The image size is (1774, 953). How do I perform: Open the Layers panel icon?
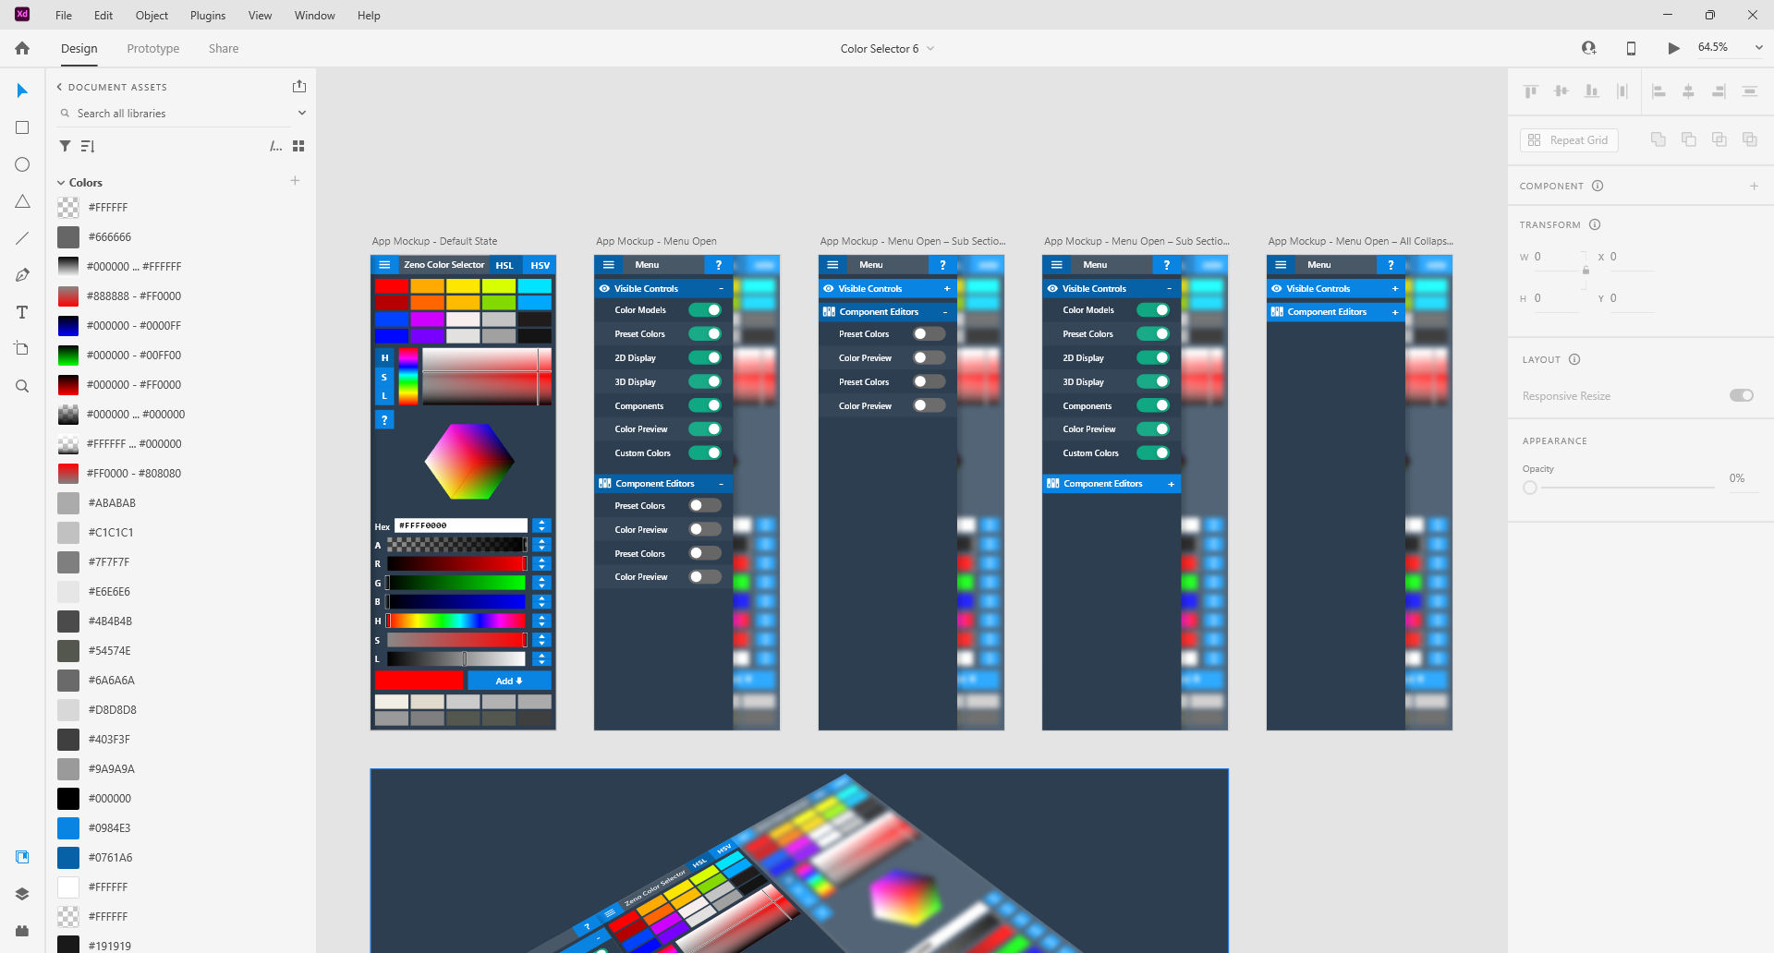tap(22, 894)
